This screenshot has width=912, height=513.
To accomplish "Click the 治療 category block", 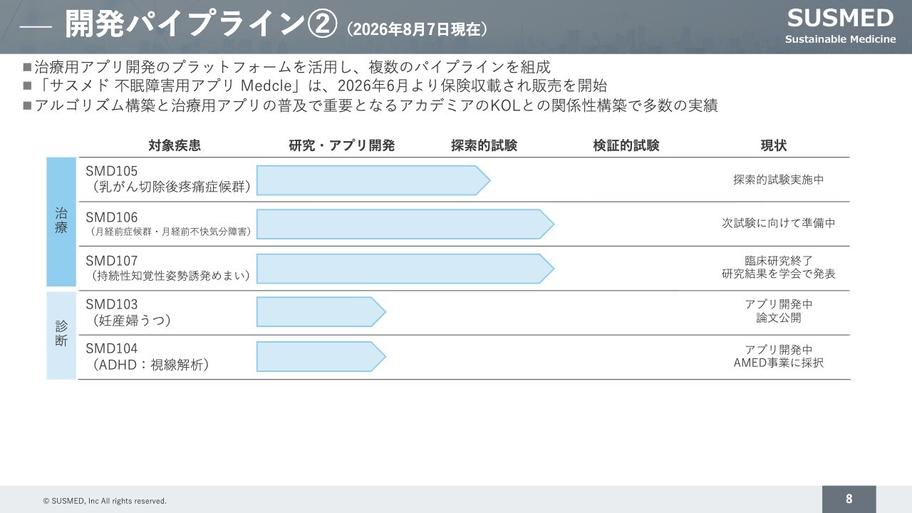I will [x=61, y=222].
